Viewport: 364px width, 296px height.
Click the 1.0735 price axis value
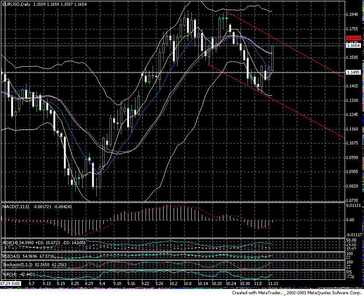[352, 200]
